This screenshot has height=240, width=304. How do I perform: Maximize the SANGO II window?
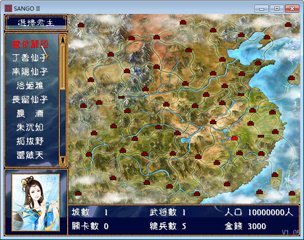pos(277,9)
